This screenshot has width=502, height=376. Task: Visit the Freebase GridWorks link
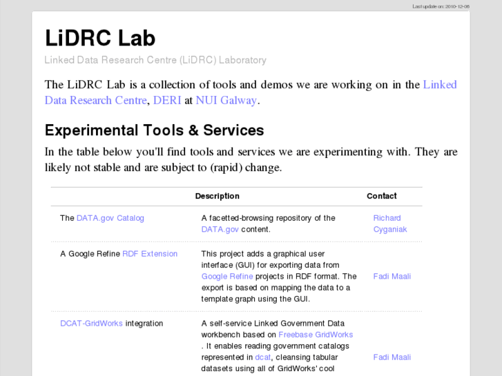[x=316, y=335]
